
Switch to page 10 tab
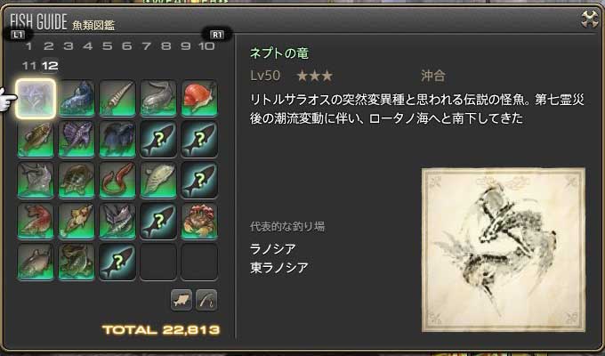pos(206,46)
